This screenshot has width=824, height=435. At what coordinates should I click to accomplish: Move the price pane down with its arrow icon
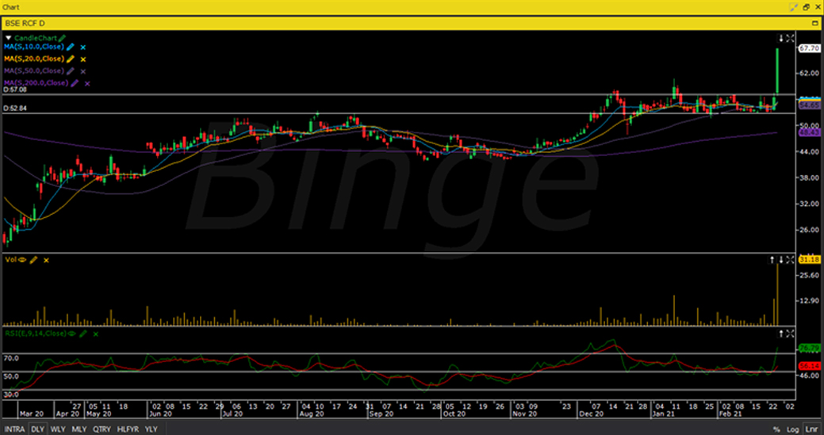pyautogui.click(x=781, y=38)
